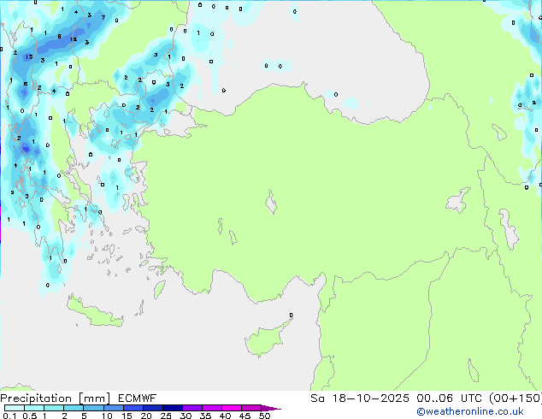542x419 pixels.
Task: Click the legend swatch between 5 and 10
Action: (x=93, y=408)
